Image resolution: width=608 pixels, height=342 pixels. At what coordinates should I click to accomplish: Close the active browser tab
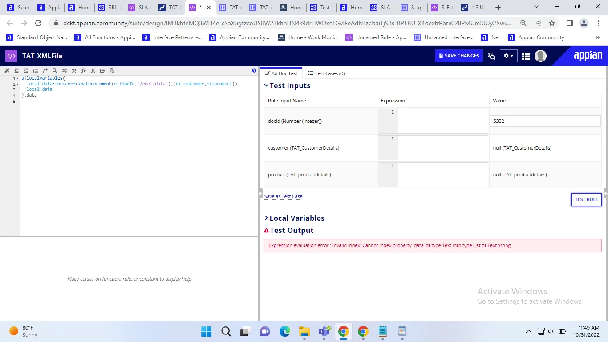click(209, 8)
